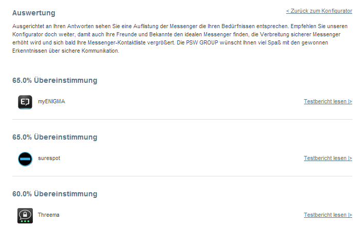Click the surespot name label

[49, 158]
